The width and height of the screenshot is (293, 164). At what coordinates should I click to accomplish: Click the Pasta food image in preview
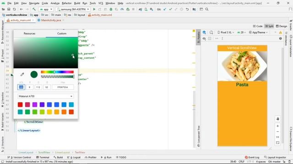(242, 66)
